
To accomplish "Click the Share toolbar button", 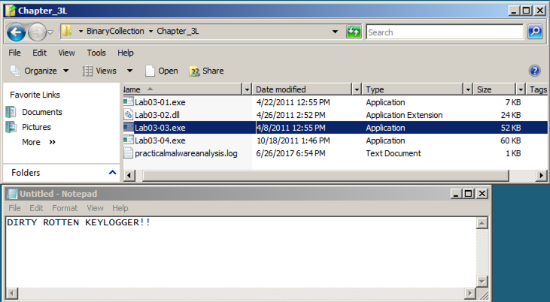I will point(206,71).
